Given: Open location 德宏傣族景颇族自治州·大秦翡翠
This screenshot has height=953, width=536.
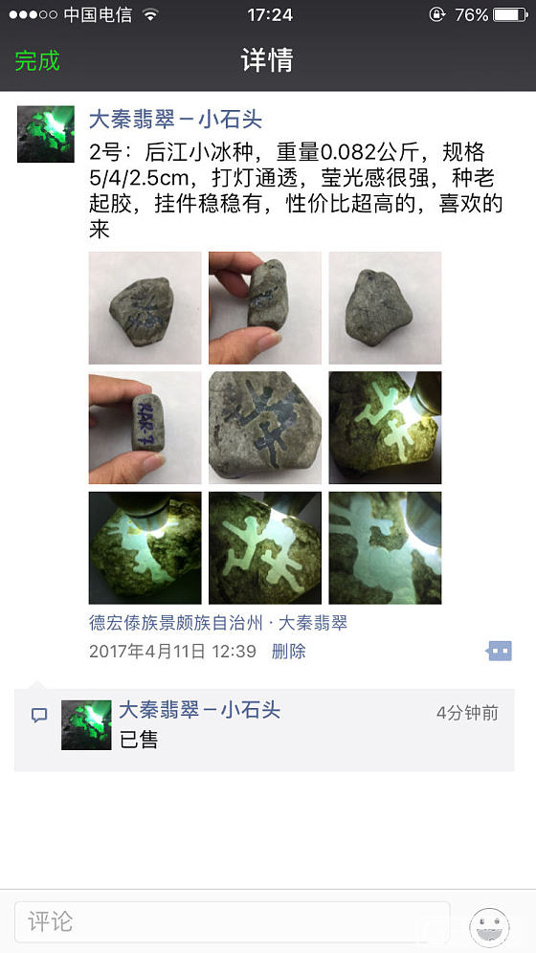Looking at the screenshot, I should tap(218, 623).
